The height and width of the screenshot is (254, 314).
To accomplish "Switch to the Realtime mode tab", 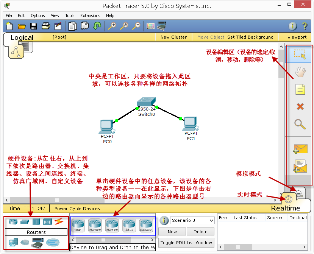I will pos(286,208).
